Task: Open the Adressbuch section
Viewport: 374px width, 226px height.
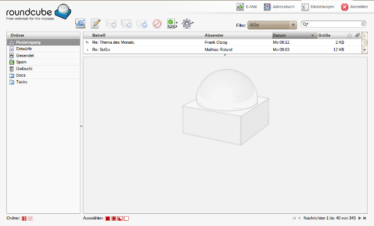Action: tap(279, 7)
